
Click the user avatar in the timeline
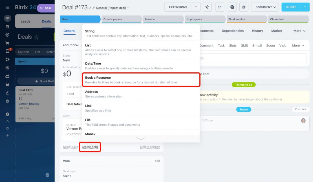pos(303,120)
